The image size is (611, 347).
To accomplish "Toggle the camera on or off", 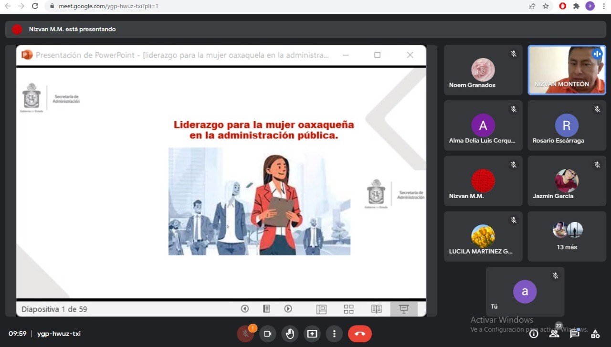I will point(268,334).
